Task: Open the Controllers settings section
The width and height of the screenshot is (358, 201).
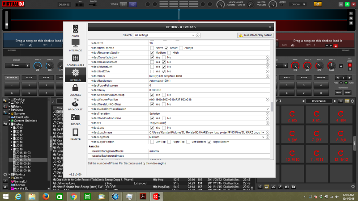Action: tap(75, 60)
